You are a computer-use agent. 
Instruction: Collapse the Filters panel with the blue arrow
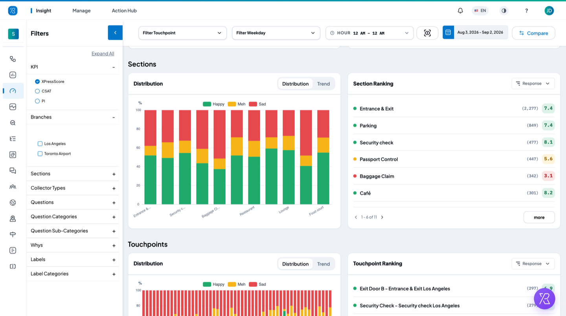tap(115, 33)
